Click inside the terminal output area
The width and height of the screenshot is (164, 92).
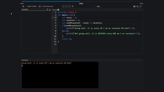coord(60,75)
